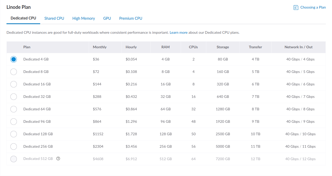Choose the Dedicated 96 GB plan radio
The image size is (332, 176).
[x=13, y=121]
